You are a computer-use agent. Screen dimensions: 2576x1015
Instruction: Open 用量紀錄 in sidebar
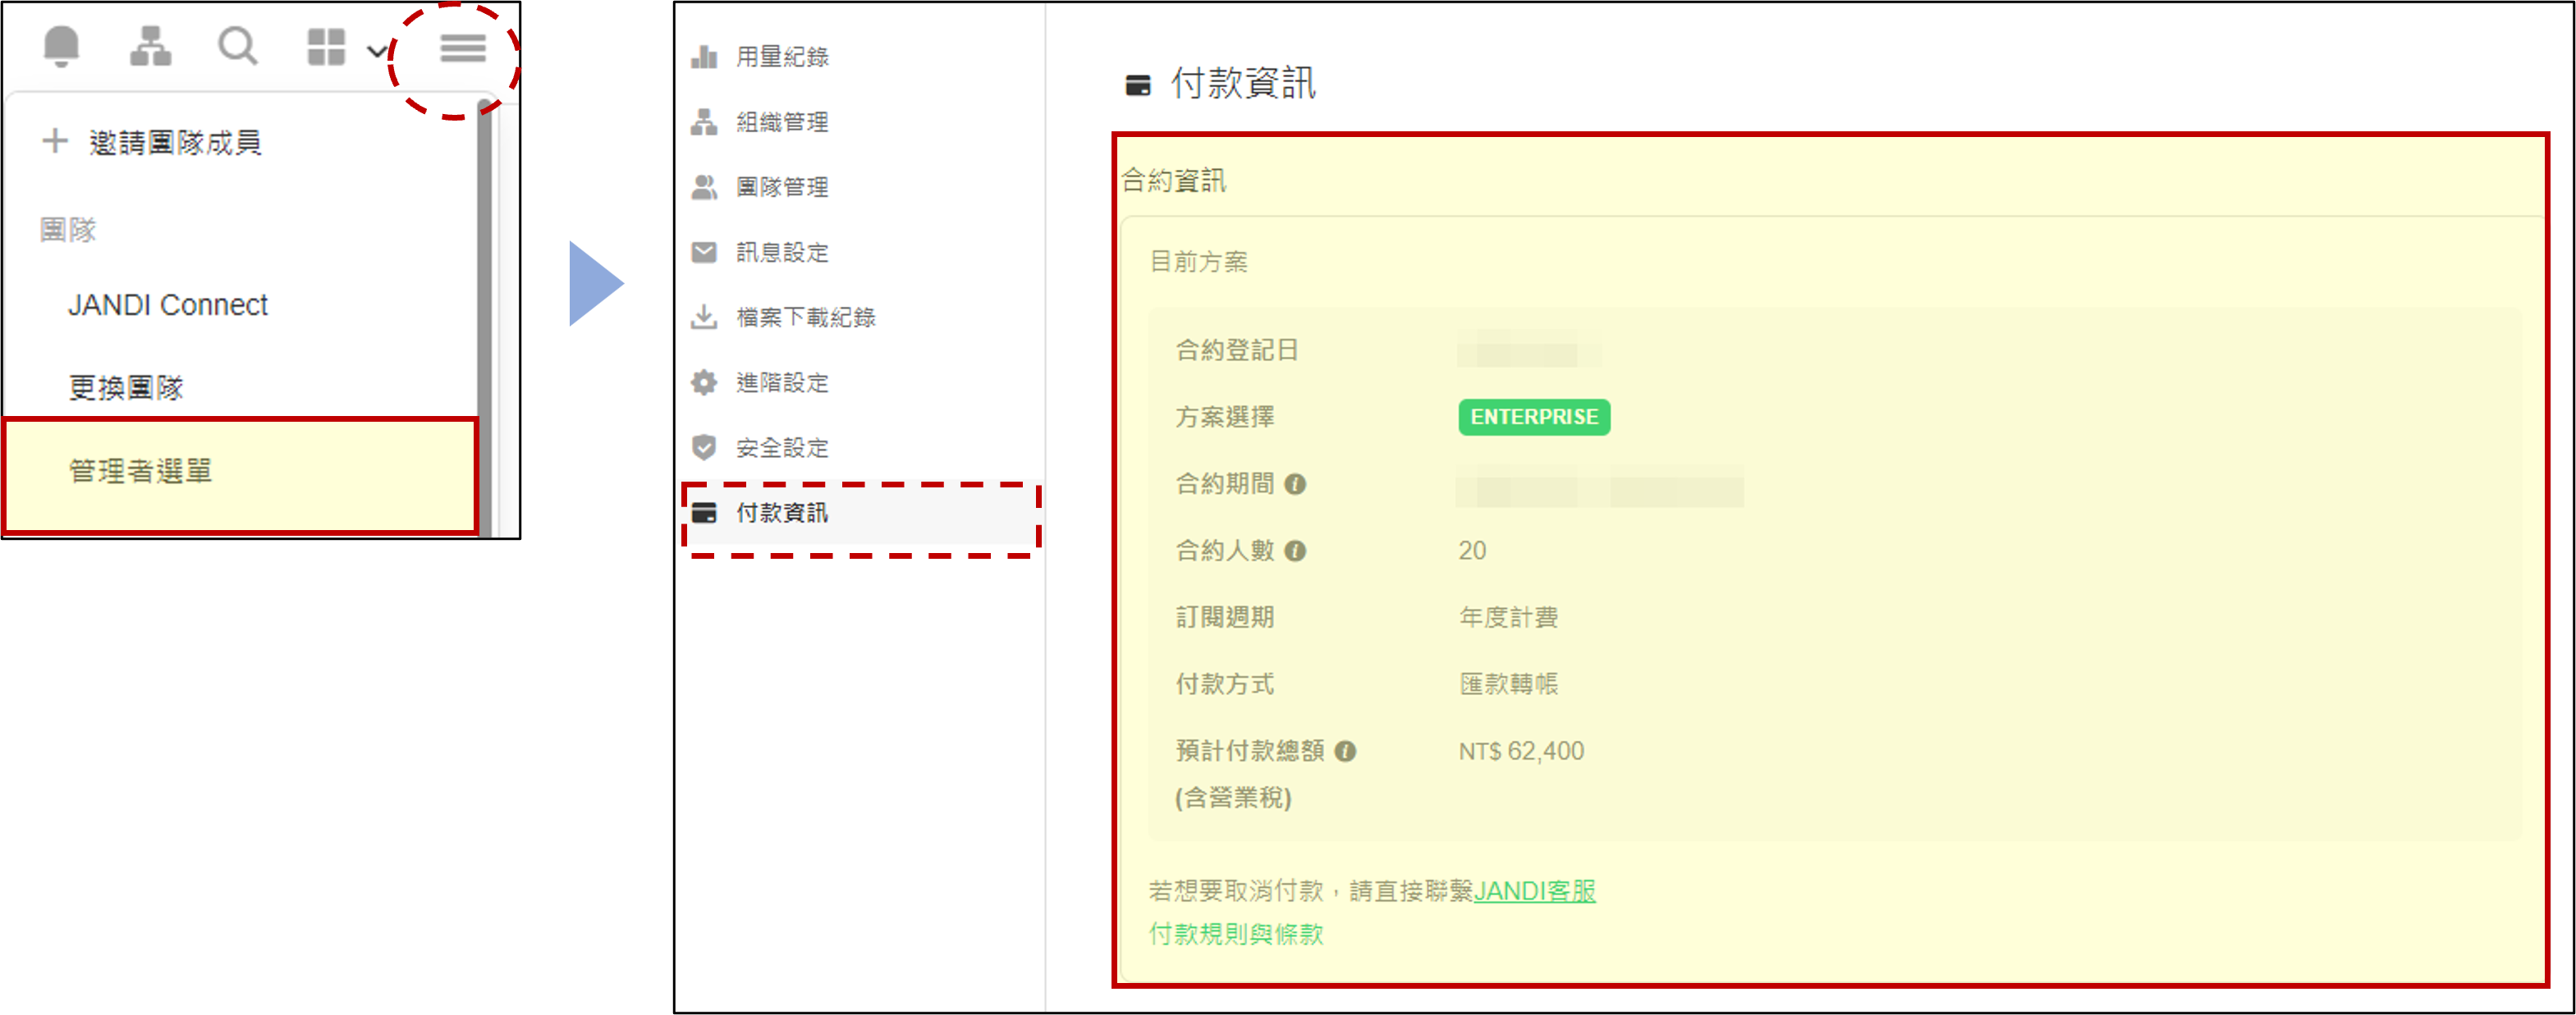(x=781, y=57)
